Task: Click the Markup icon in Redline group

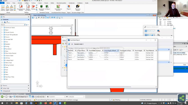Action: (x=33, y=7)
